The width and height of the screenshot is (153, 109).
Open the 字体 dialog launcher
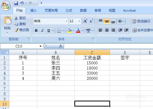[x=93, y=38]
